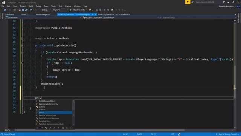Image resolution: width=241 pixels, height=136 pixels.
Task: Open the Localization project navigation dropdown
Action: 43,18
